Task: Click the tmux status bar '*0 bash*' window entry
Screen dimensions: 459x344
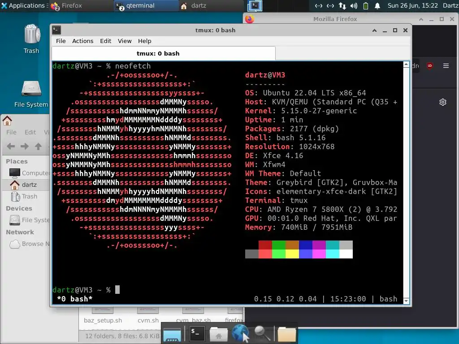Action: [x=75, y=299]
